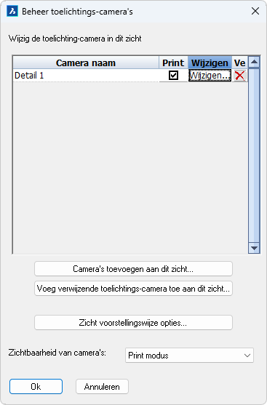This screenshot has height=405, width=267.
Task: Close the Beheer toelichtings-camera's dialog
Action: click(255, 11)
